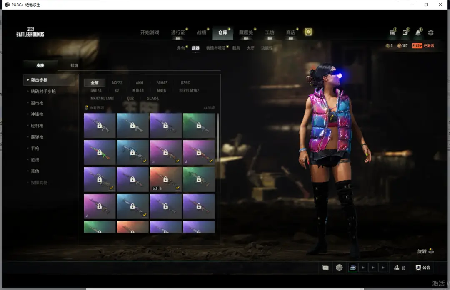This screenshot has height=290, width=450.
Task: Open the notifications bell
Action: tap(418, 32)
